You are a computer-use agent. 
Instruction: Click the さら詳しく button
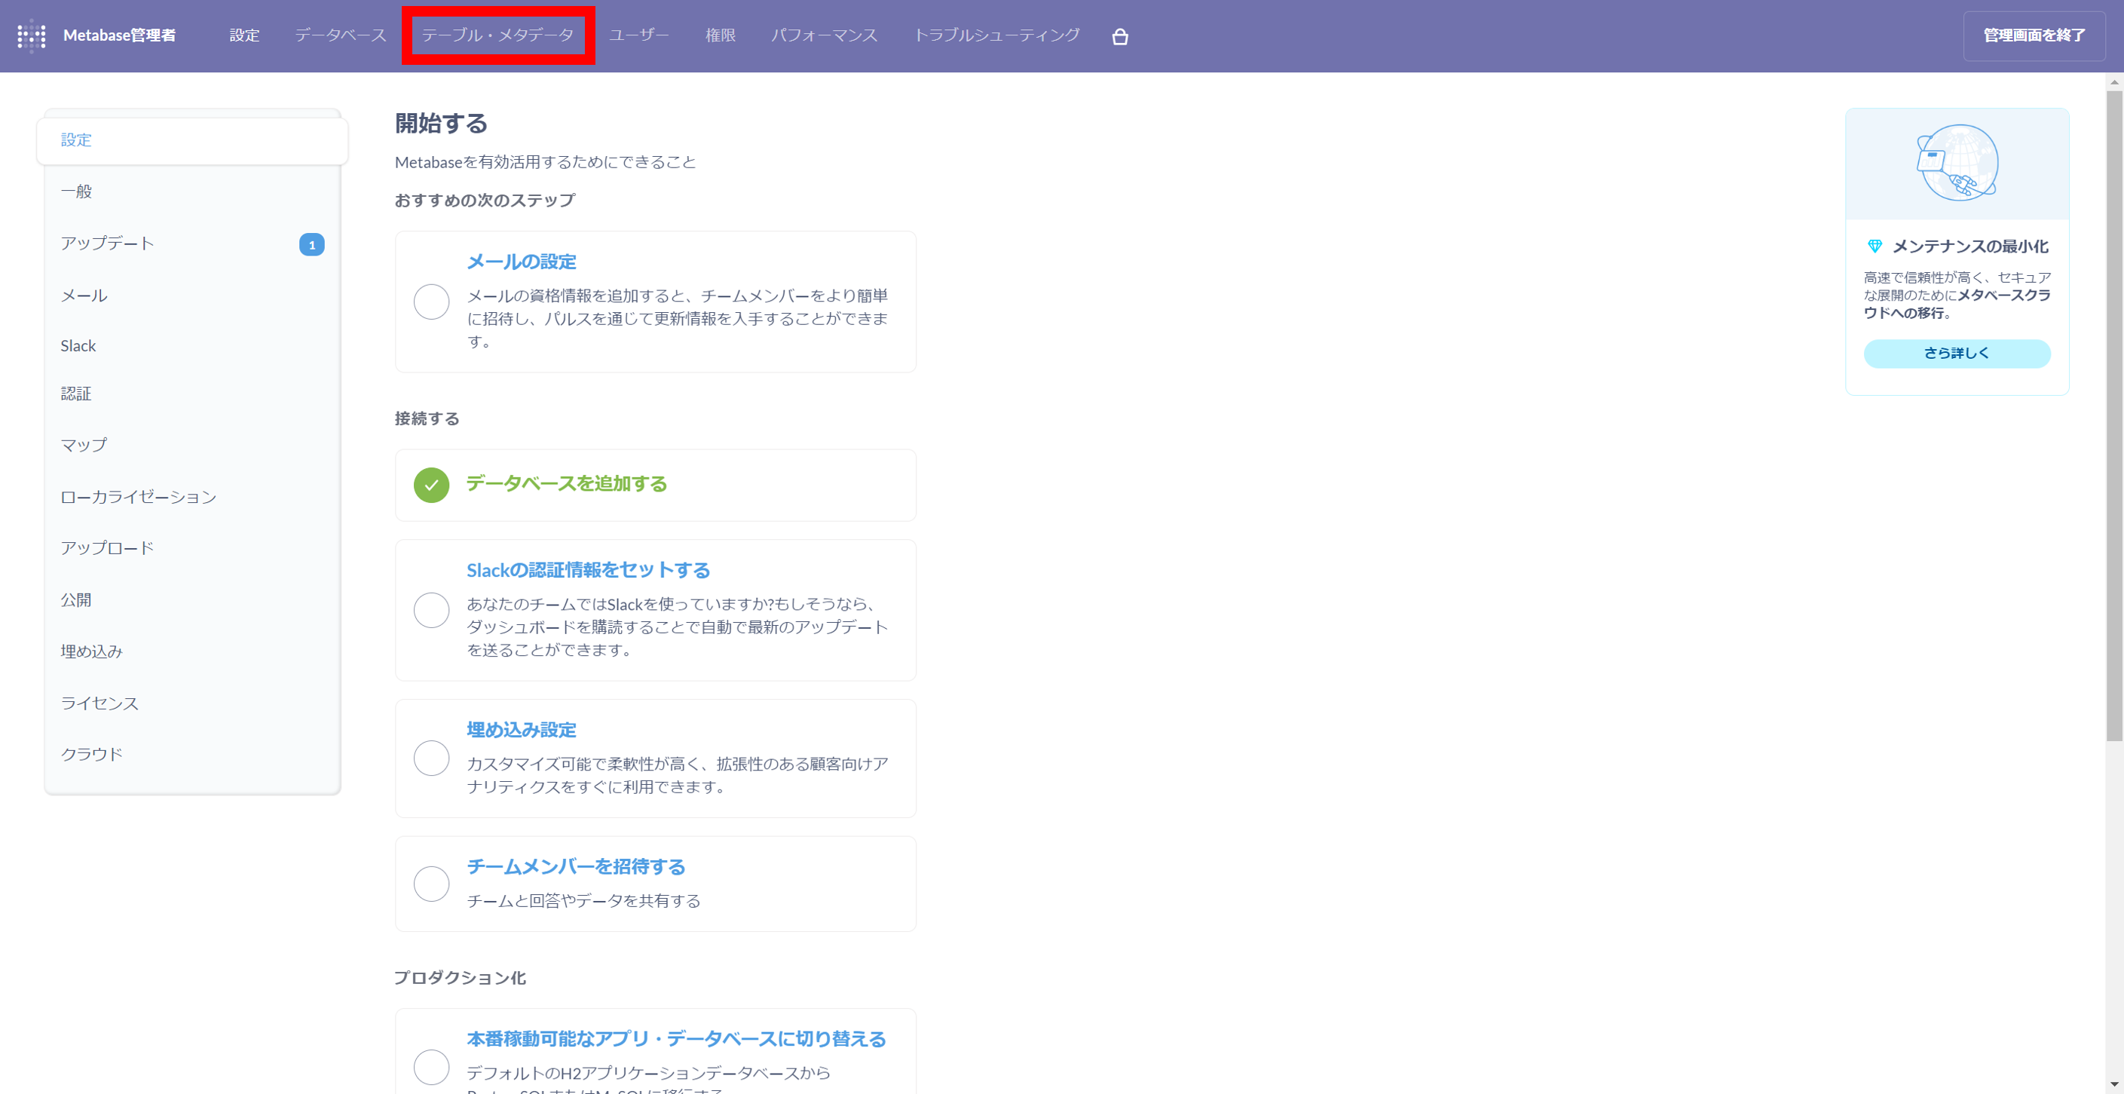[1957, 353]
